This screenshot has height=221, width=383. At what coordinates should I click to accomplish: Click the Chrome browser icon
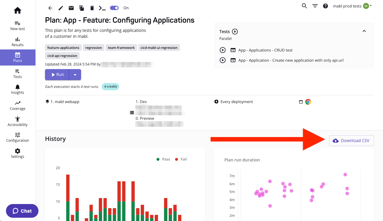[x=308, y=102]
